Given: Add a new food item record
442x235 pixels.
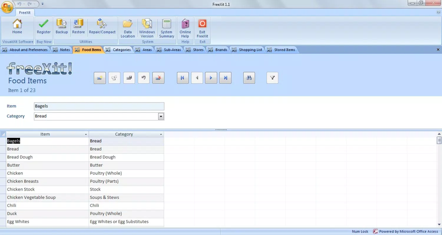Looking at the screenshot, I should pos(100,78).
